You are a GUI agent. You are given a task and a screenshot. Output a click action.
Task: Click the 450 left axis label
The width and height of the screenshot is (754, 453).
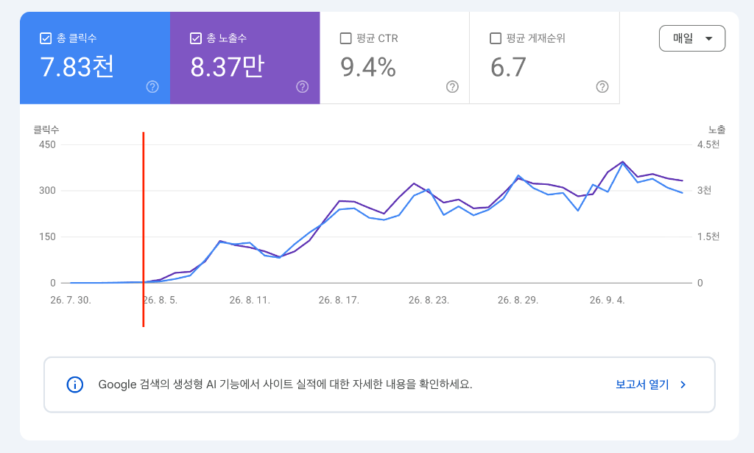coord(47,144)
